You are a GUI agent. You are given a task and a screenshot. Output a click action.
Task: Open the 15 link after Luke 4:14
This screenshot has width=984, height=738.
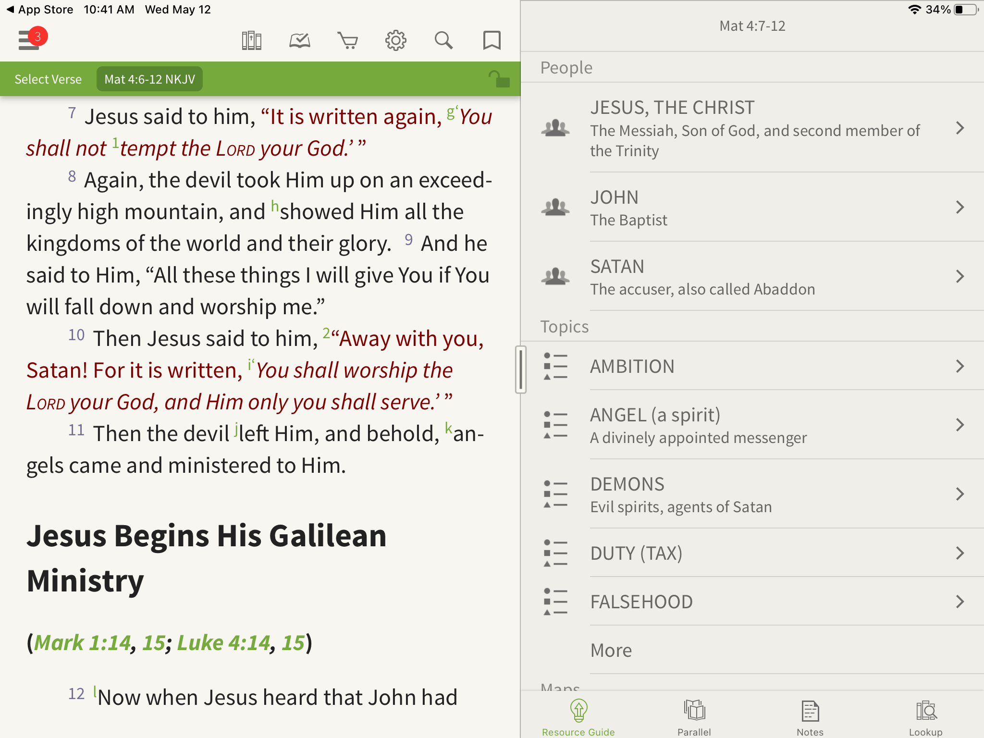tap(293, 643)
